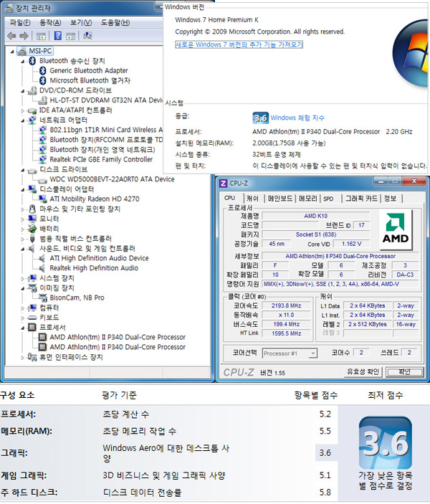Click icon of ATI Mobility Radeon HD 4270
Viewport: 430px width, 504px height.
43,199
